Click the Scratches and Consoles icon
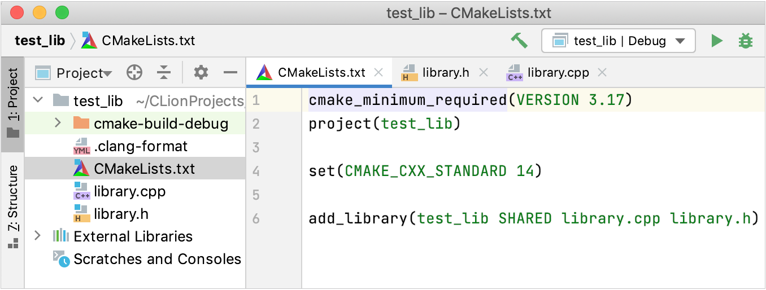This screenshot has width=766, height=290. pos(61,258)
